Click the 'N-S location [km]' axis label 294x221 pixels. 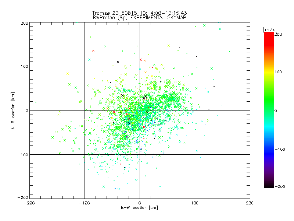13,110
